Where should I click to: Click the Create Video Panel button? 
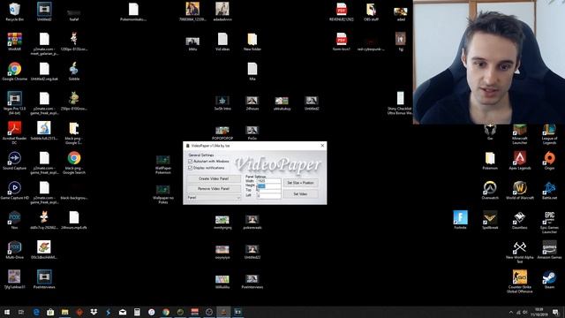click(214, 178)
